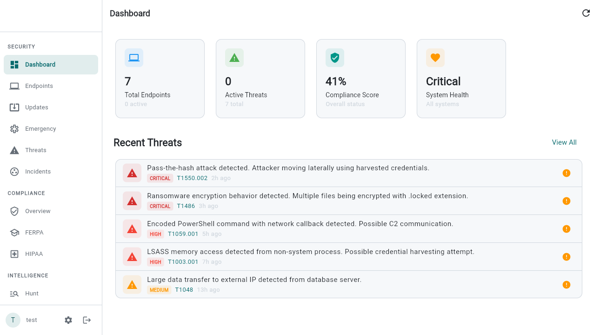Click the red alert triangle on Pass-the-hash threat
The width and height of the screenshot is (600, 335).
132,173
